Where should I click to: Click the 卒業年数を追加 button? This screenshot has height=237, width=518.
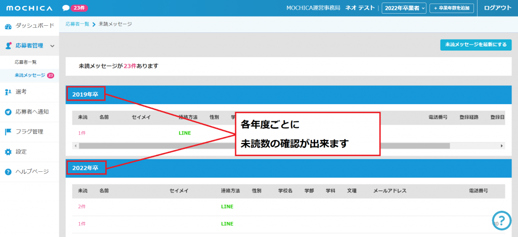[452, 8]
